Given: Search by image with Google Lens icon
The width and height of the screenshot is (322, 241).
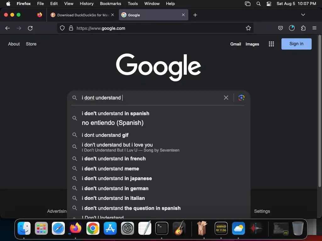Looking at the screenshot, I should [x=241, y=98].
